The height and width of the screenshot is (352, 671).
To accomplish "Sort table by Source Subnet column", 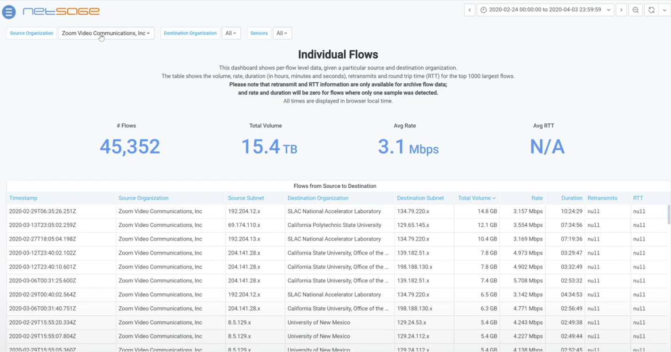I will click(x=246, y=198).
